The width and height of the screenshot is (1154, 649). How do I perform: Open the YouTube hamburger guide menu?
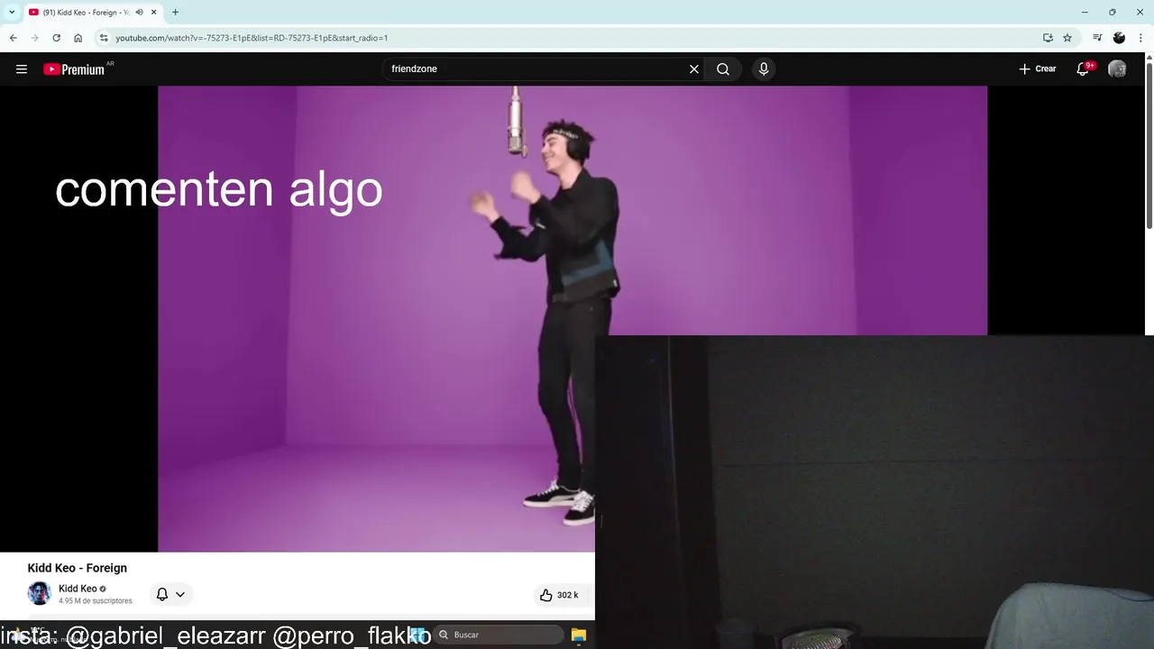click(22, 69)
